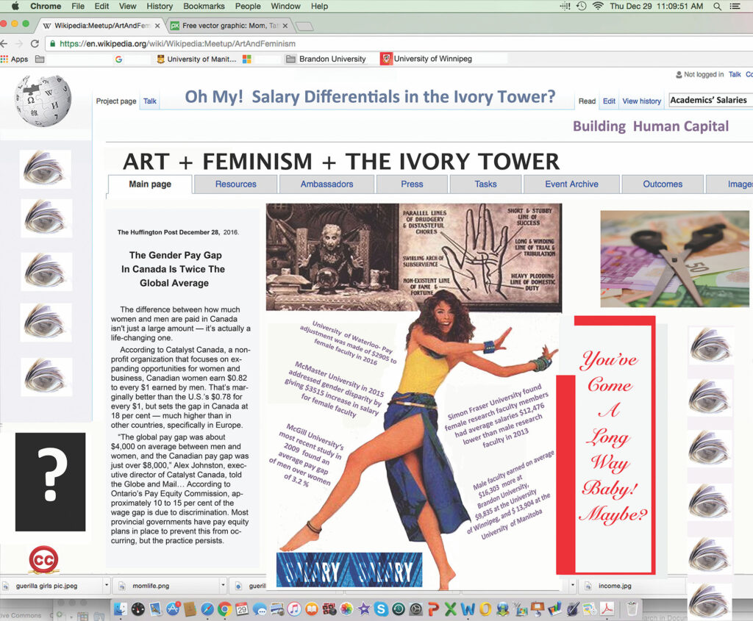Image resolution: width=753 pixels, height=621 pixels.
Task: Click the forward navigation arrow
Action: pos(19,43)
